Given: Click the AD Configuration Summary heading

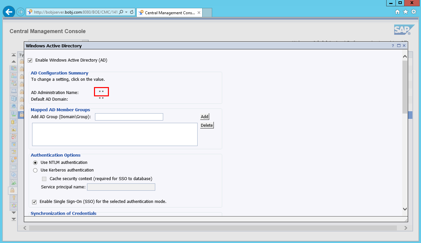Looking at the screenshot, I should click(x=60, y=73).
